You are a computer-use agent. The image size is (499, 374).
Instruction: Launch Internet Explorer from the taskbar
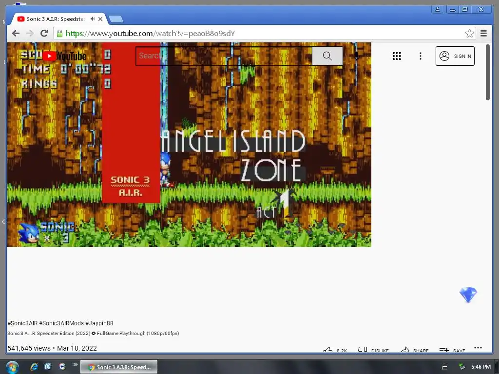(34, 367)
